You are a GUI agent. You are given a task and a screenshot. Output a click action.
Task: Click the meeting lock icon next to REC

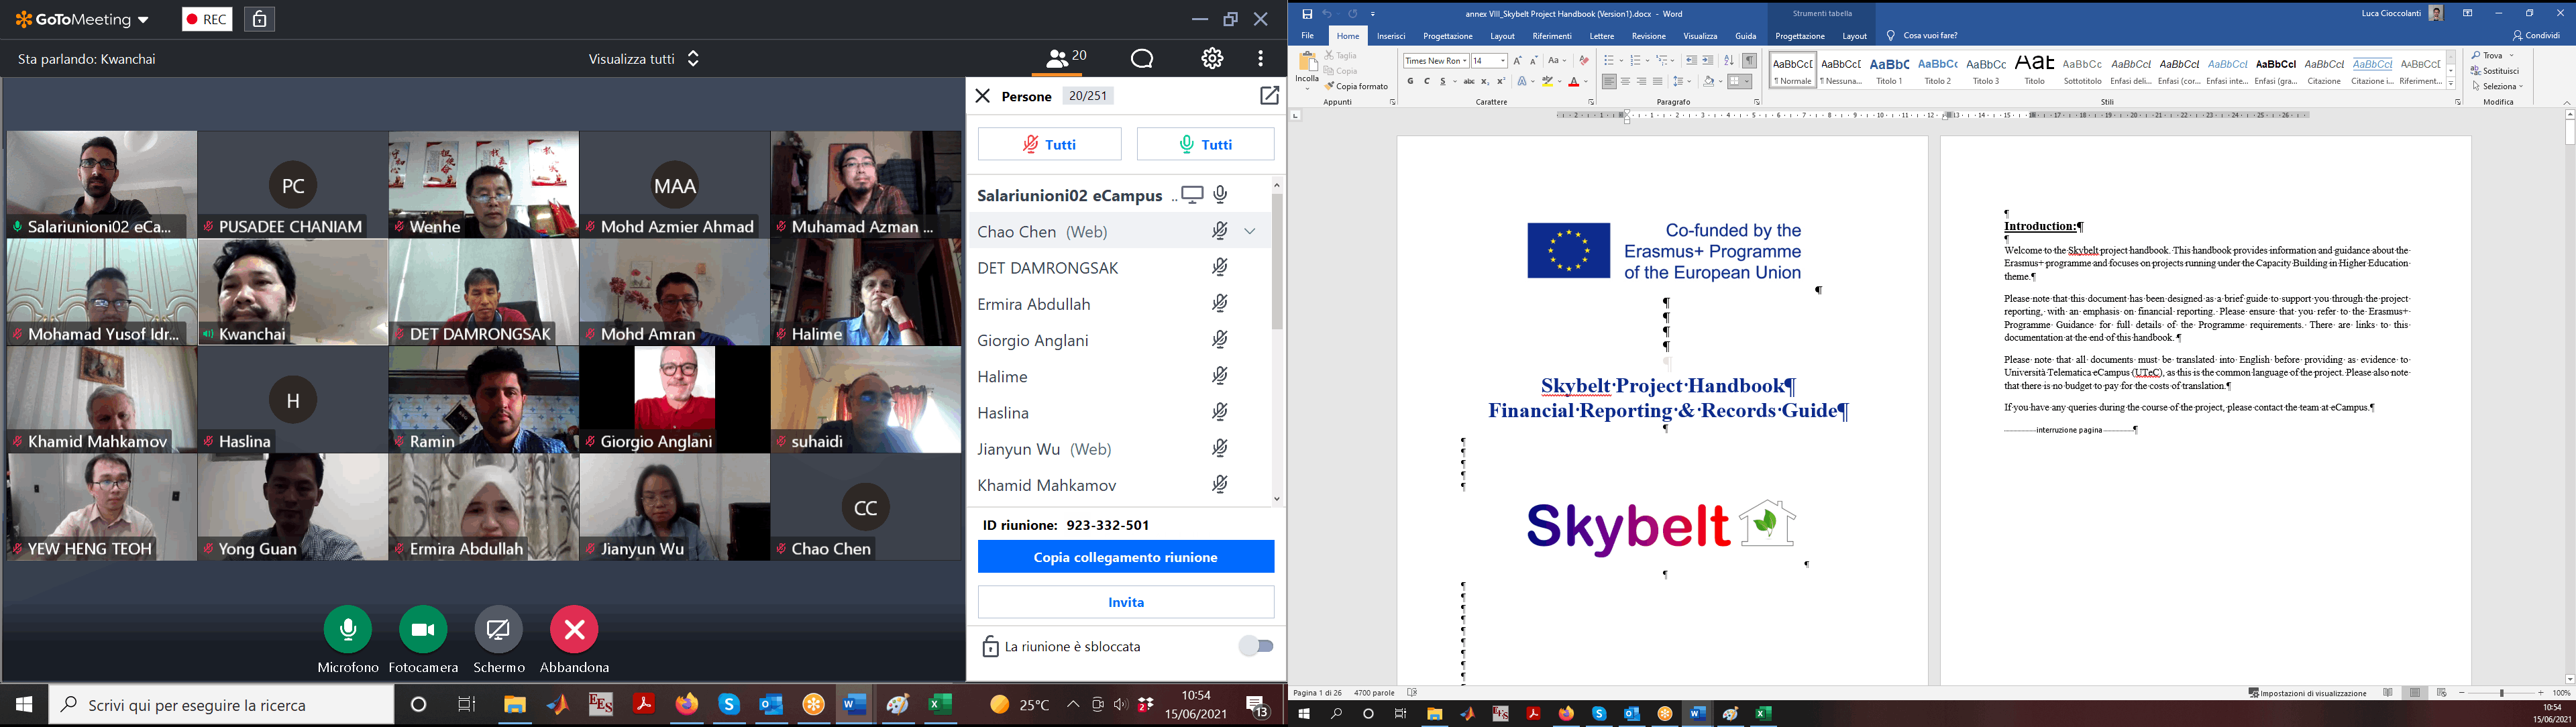coord(259,19)
